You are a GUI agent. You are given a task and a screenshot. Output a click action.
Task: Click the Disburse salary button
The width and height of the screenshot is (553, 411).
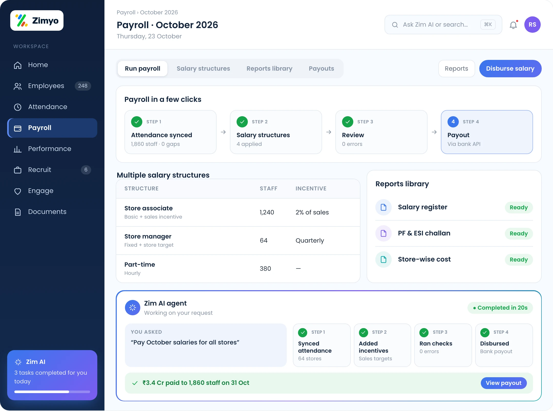point(510,69)
